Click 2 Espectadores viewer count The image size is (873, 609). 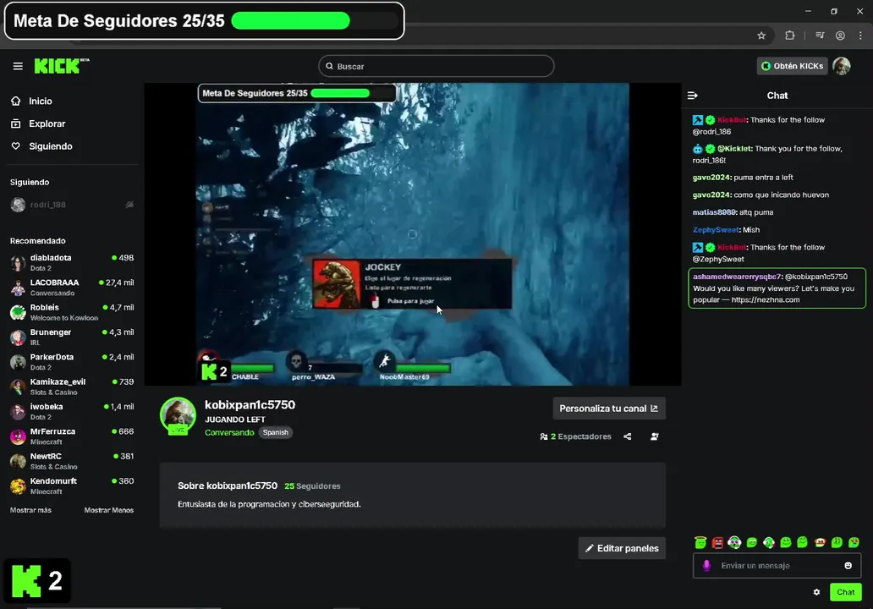tap(576, 436)
